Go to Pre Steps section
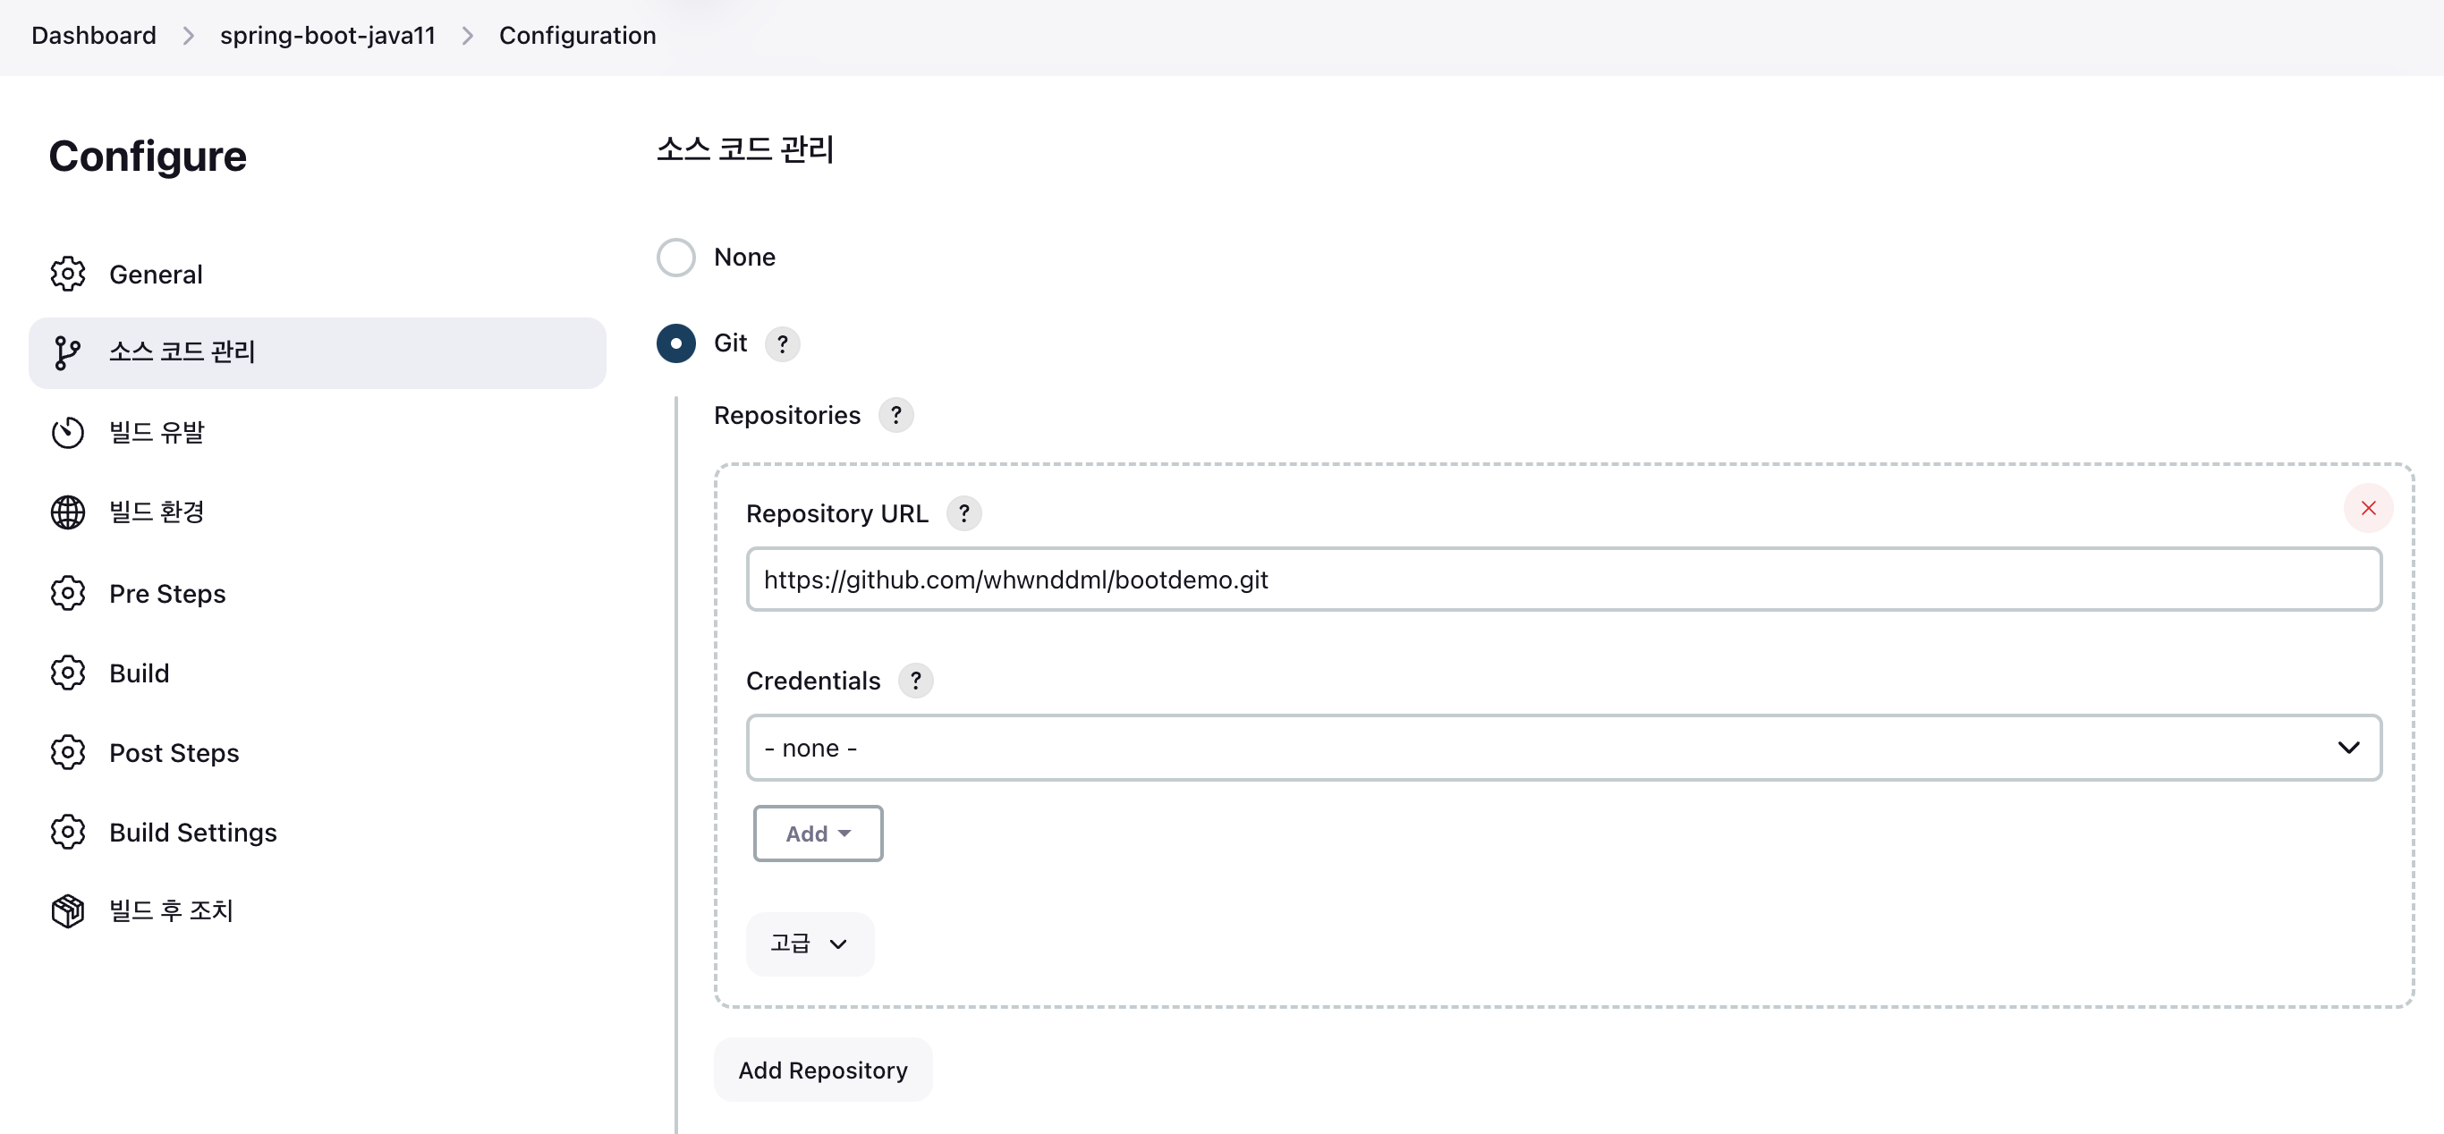The width and height of the screenshot is (2444, 1134). point(167,594)
